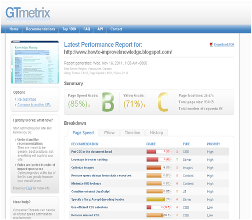Screen dimensions: 252x220
Task: Open Contact in the navigation bar
Action: tap(116, 29)
